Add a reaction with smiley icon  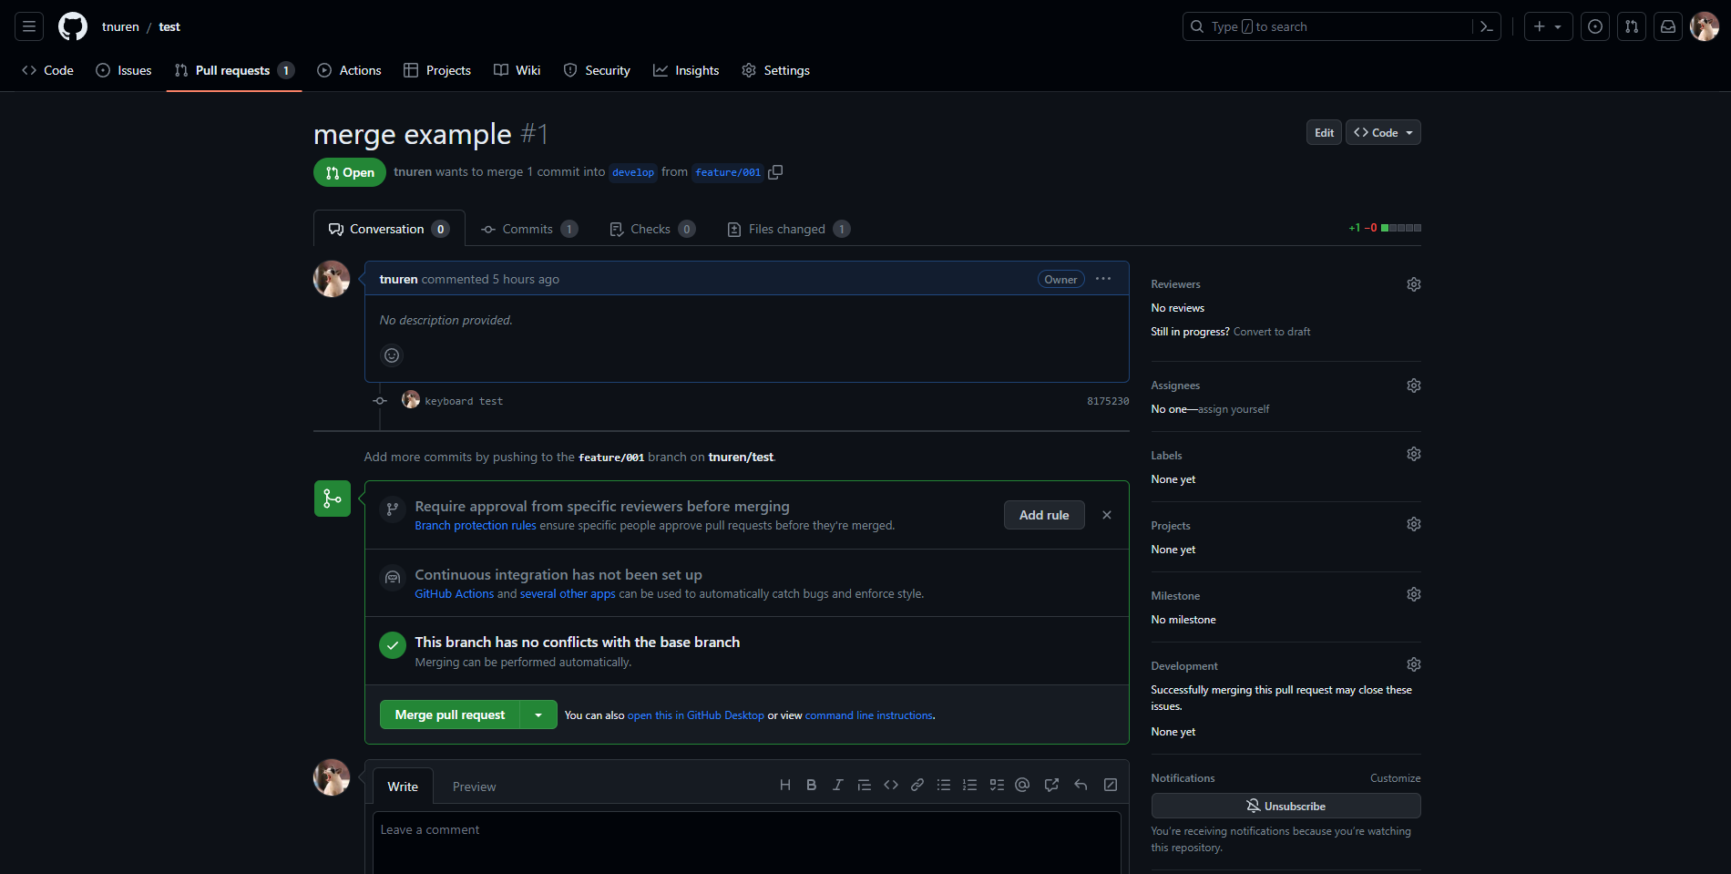pos(392,355)
